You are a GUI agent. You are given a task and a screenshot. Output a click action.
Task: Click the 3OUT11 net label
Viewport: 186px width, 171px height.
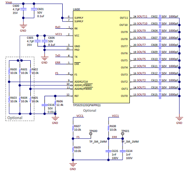142,16
